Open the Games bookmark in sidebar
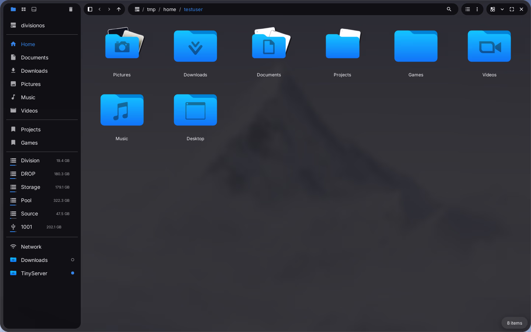This screenshot has width=531, height=332. [42, 143]
